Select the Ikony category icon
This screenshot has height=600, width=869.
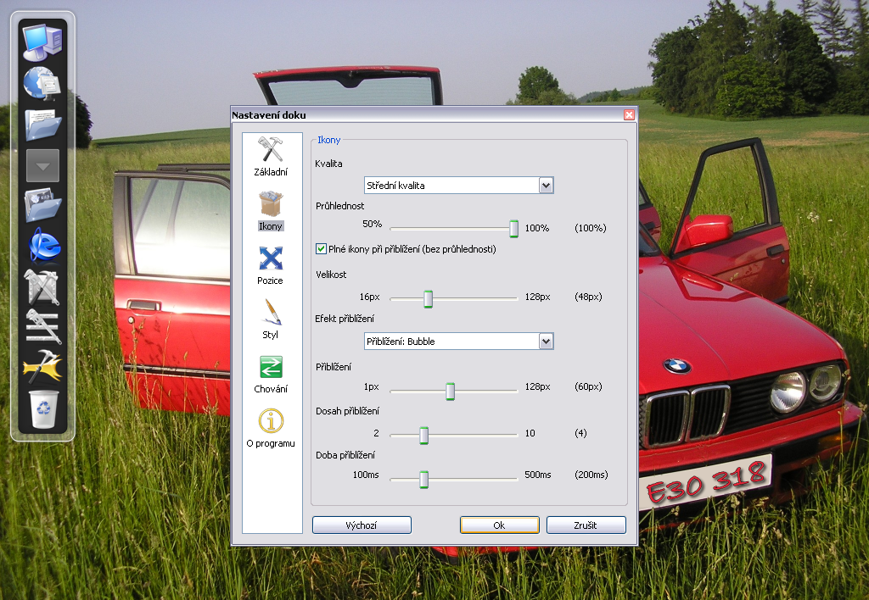click(x=271, y=204)
